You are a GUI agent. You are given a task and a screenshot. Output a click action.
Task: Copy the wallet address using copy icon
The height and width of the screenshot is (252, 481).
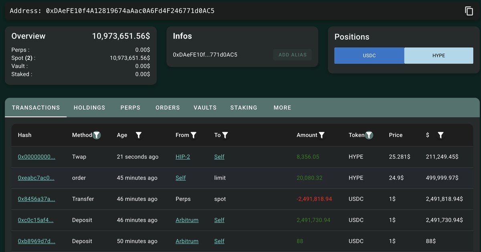[x=469, y=11]
